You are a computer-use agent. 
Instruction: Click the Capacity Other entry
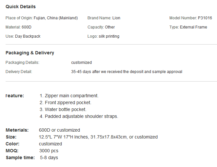click(101, 27)
